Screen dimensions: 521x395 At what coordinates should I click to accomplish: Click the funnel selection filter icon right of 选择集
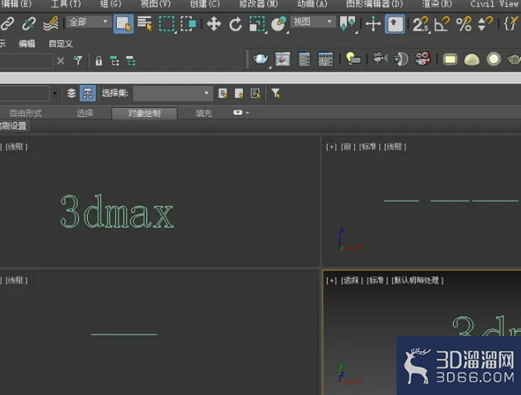coord(275,94)
